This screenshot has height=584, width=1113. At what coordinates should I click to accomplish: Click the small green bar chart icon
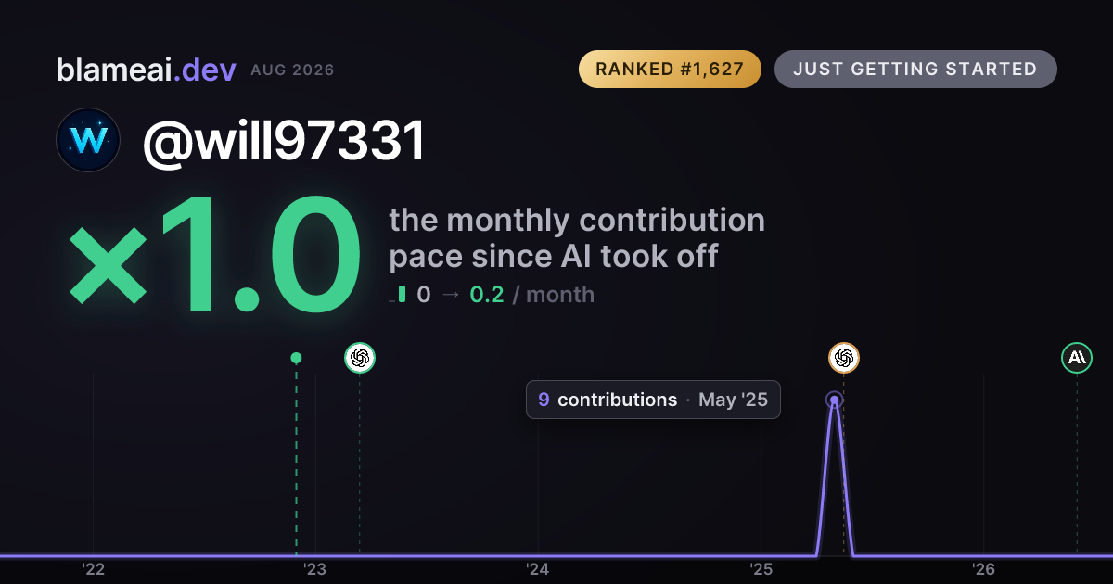(398, 295)
